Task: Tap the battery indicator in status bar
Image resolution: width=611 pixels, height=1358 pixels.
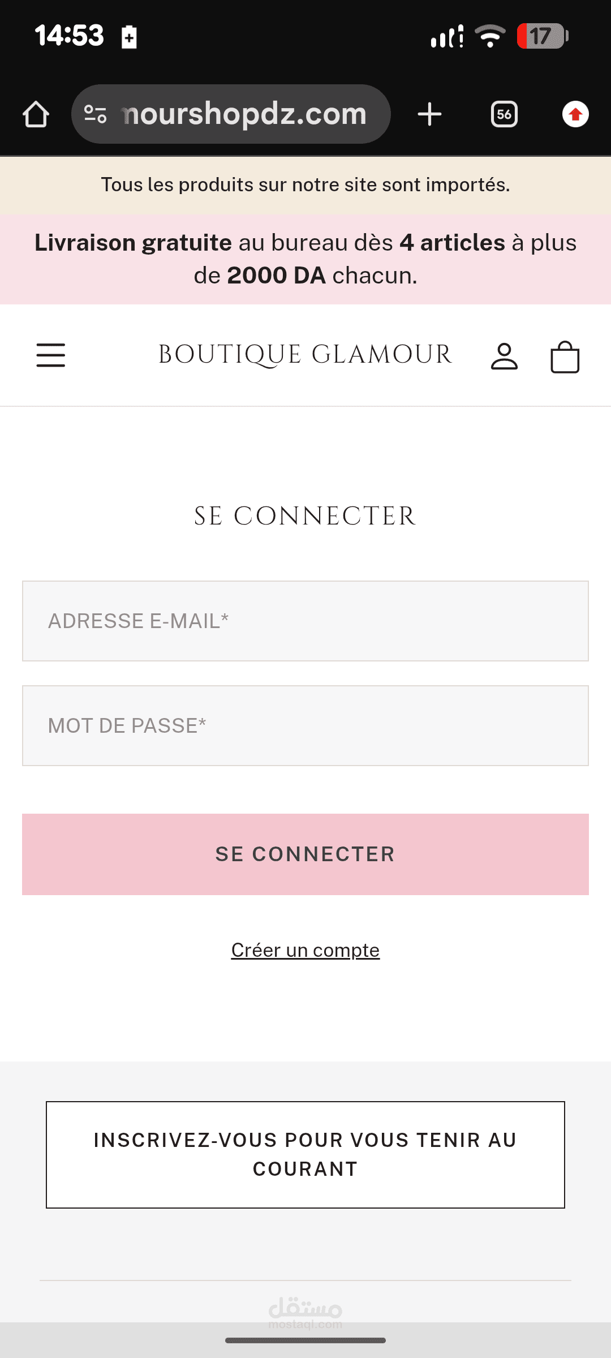Action: [541, 36]
